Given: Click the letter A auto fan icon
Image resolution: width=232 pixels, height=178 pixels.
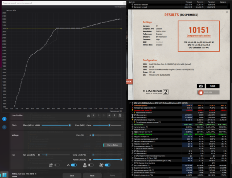Looking at the screenshot, I should point(68,165).
